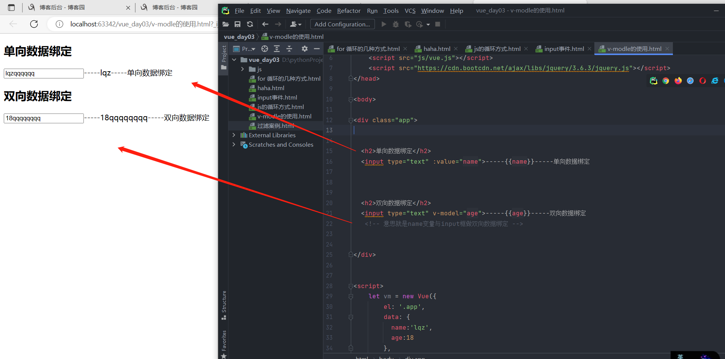Viewport: 725px width, 359px height.
Task: Expand the js folder in the project tree
Action: [x=242, y=69]
